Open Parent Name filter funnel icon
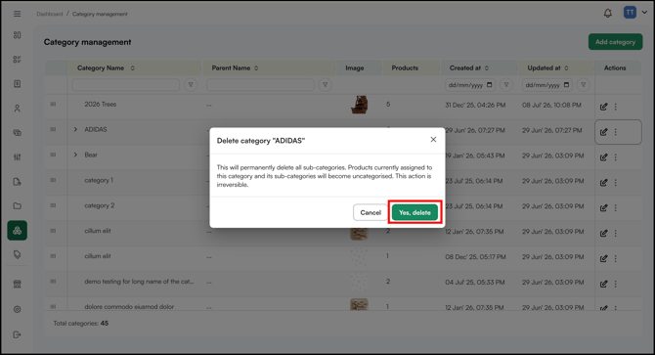Viewport: 655px width, 355px height. click(325, 85)
